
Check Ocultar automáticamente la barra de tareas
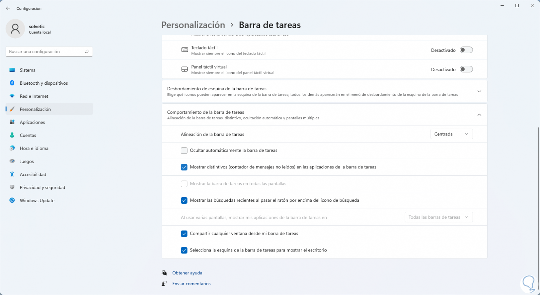tap(184, 150)
